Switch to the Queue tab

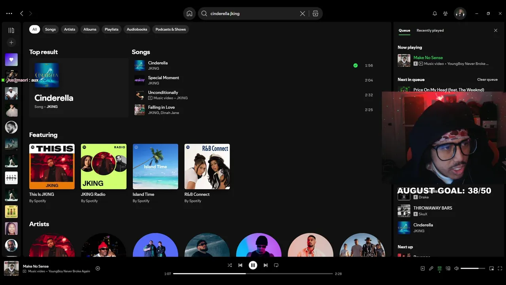coord(404,30)
